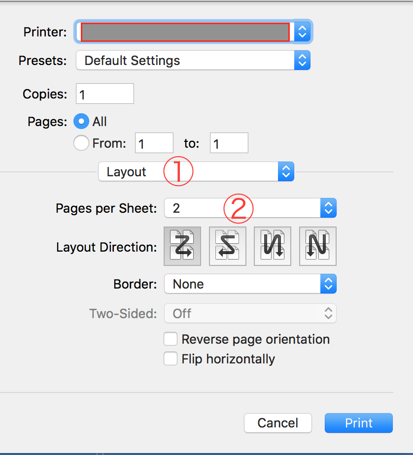
Task: Open the Border dropdown showing None
Action: click(x=244, y=284)
